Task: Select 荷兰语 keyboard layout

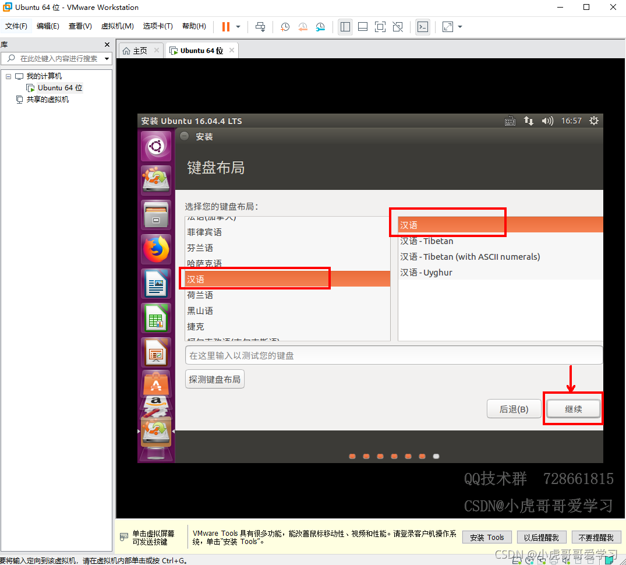Action: (288, 295)
